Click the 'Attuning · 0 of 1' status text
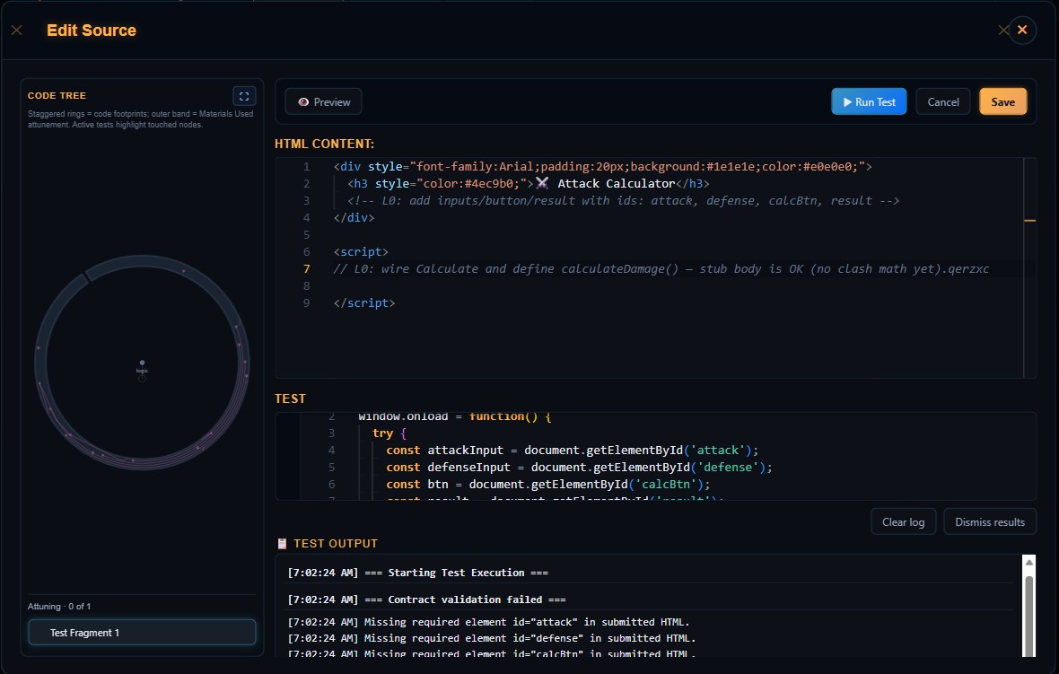The height and width of the screenshot is (674, 1059). click(x=58, y=607)
